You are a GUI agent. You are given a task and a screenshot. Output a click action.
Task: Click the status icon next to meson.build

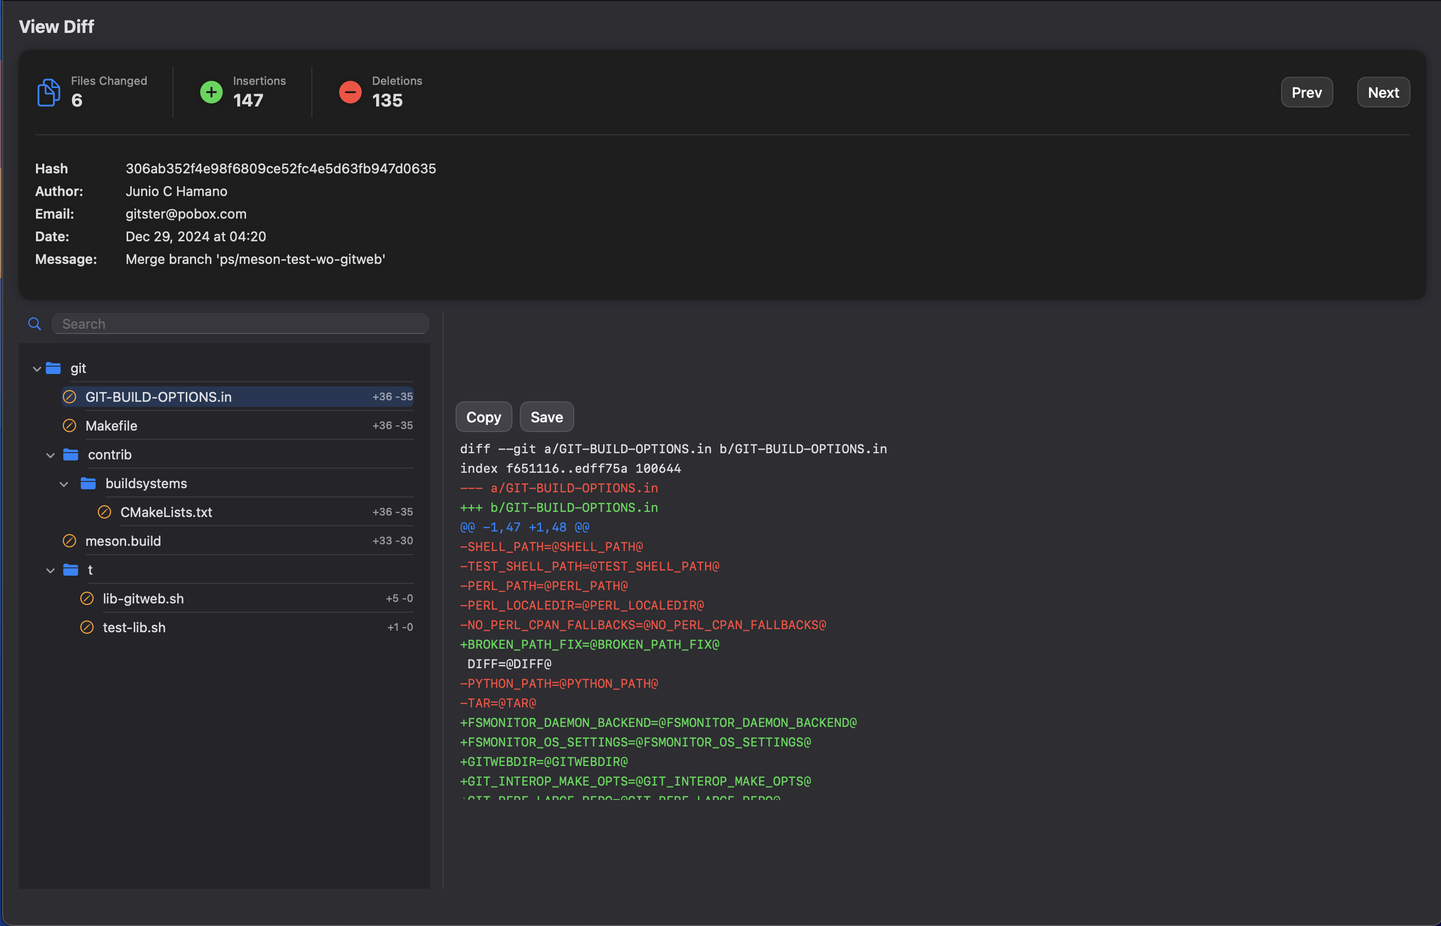click(70, 541)
